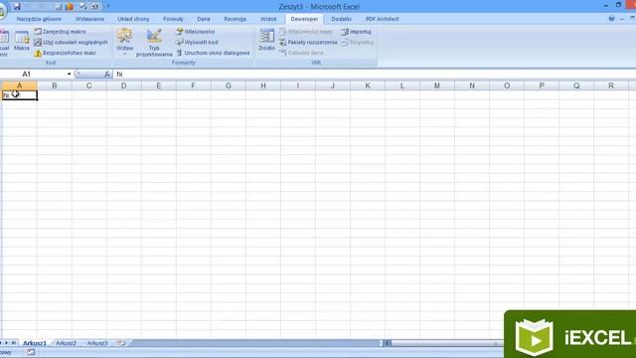Click Wyświetl kod to view code
This screenshot has width=636, height=358.
point(197,42)
